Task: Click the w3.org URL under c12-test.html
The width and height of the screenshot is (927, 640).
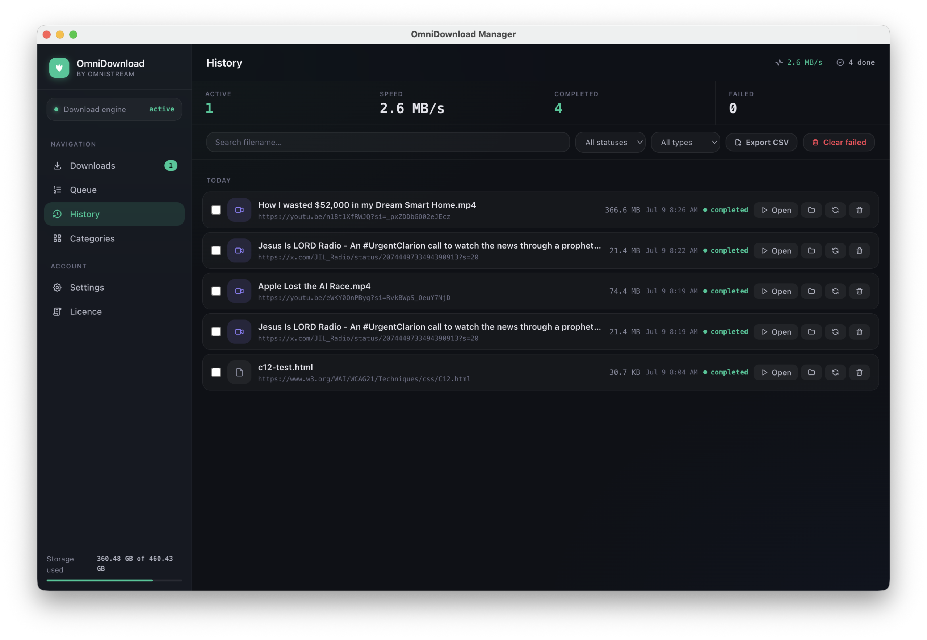Action: 364,379
